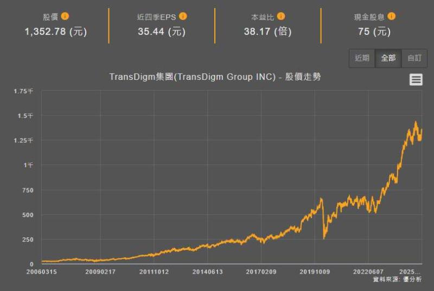Screen dimensions: 434x291
Task: Click the EPS value 35.44 (元)
Action: (x=162, y=31)
